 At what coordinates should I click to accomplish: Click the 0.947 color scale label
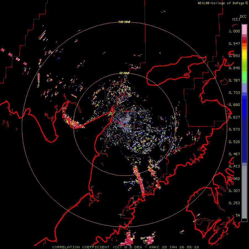(234, 43)
